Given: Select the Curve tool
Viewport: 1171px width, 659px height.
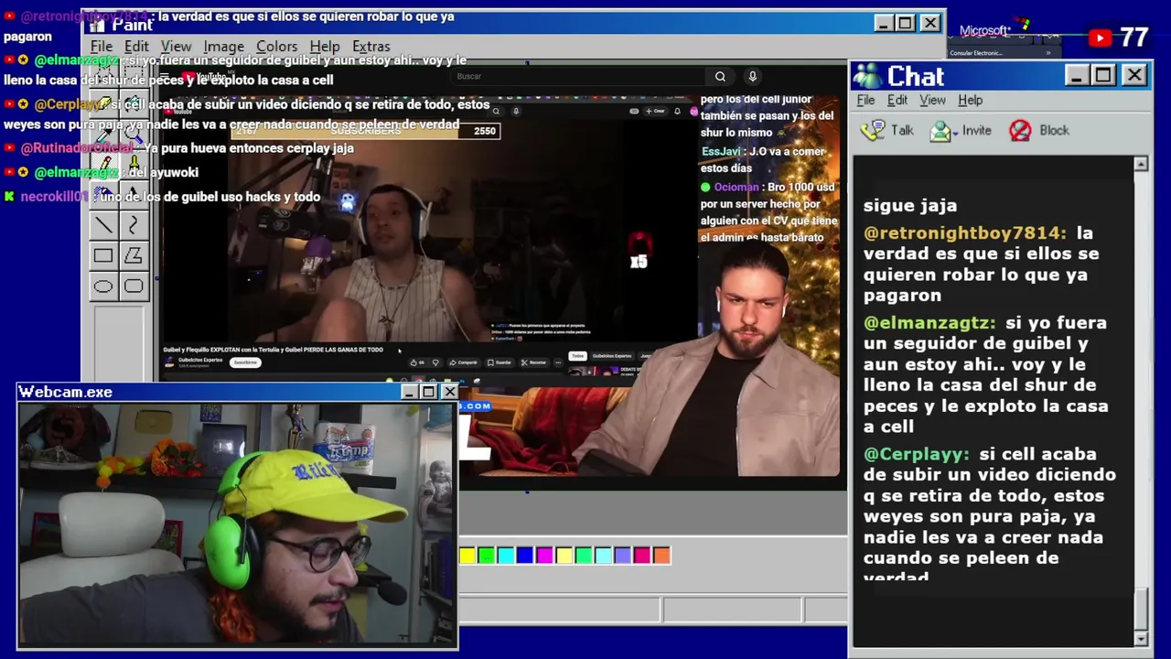Looking at the screenshot, I should click(134, 225).
